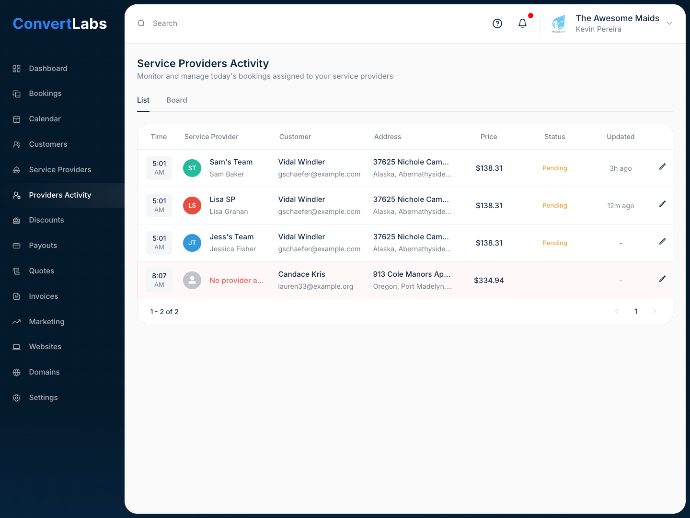Go to next page arrow

coord(655,312)
